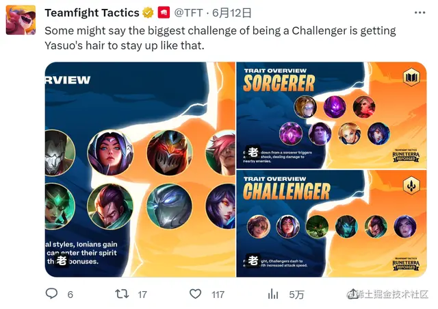Click the red Riot Games affiliate badge
Viewport: 438px width, 309px height.
point(164,12)
